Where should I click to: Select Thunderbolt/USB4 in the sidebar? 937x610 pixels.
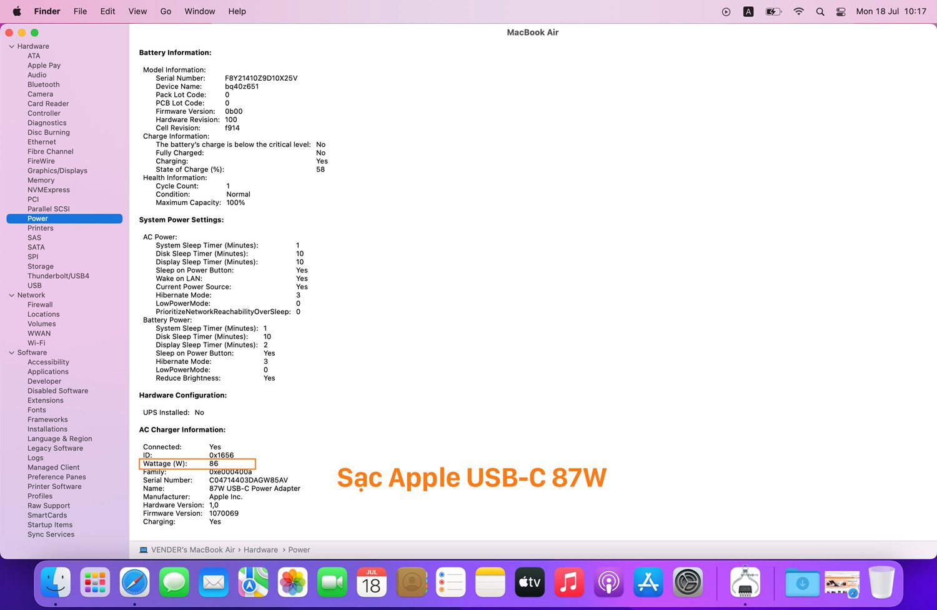click(x=58, y=276)
